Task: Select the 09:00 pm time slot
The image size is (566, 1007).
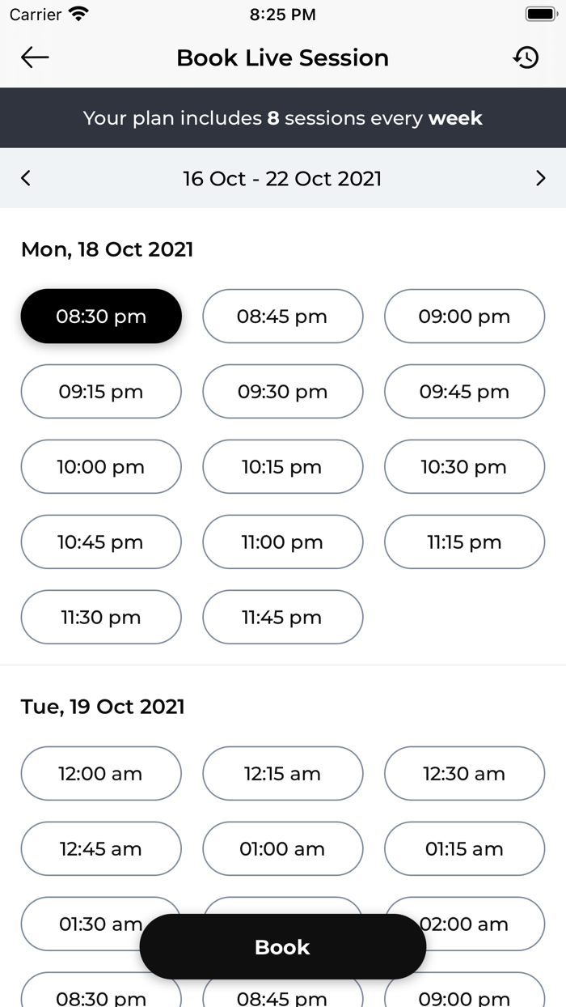Action: (x=464, y=316)
